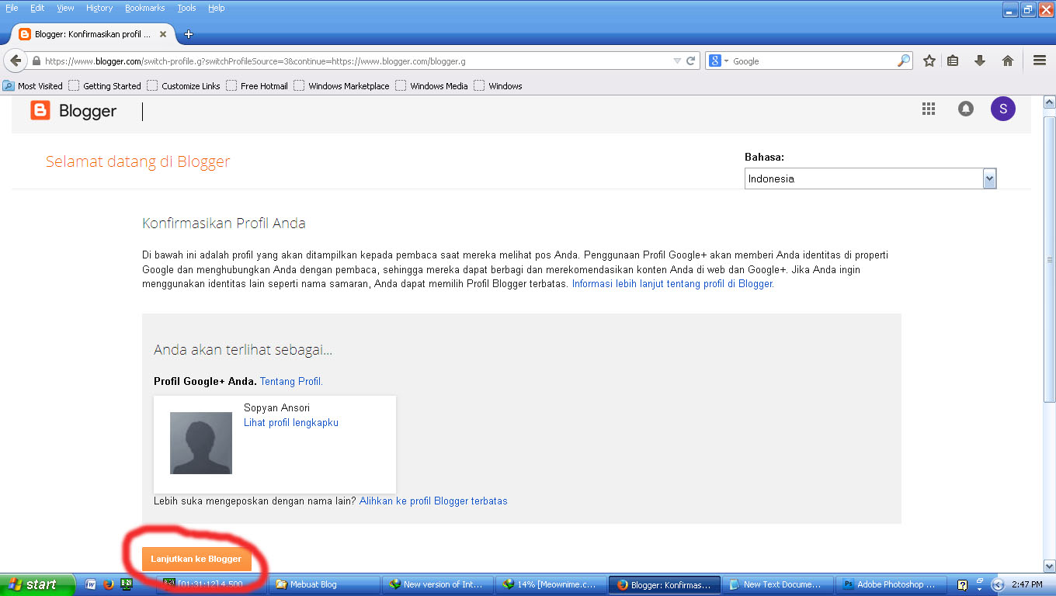The width and height of the screenshot is (1056, 596).
Task: Open the File menu
Action: point(12,8)
